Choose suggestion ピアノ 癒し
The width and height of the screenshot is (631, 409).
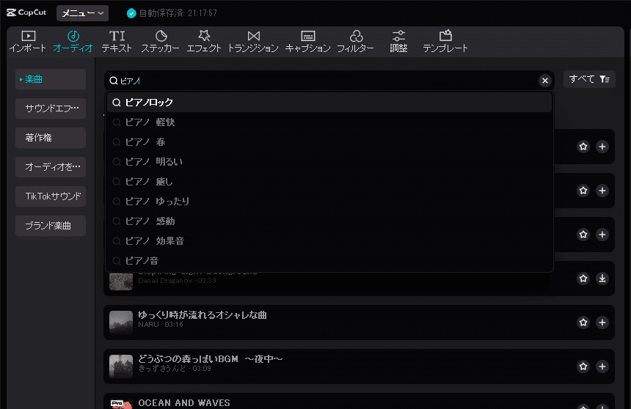(x=329, y=182)
